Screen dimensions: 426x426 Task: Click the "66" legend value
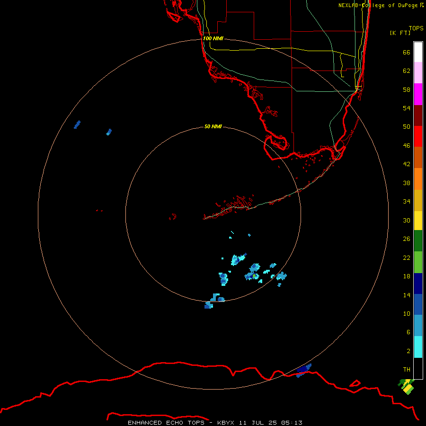407,53
